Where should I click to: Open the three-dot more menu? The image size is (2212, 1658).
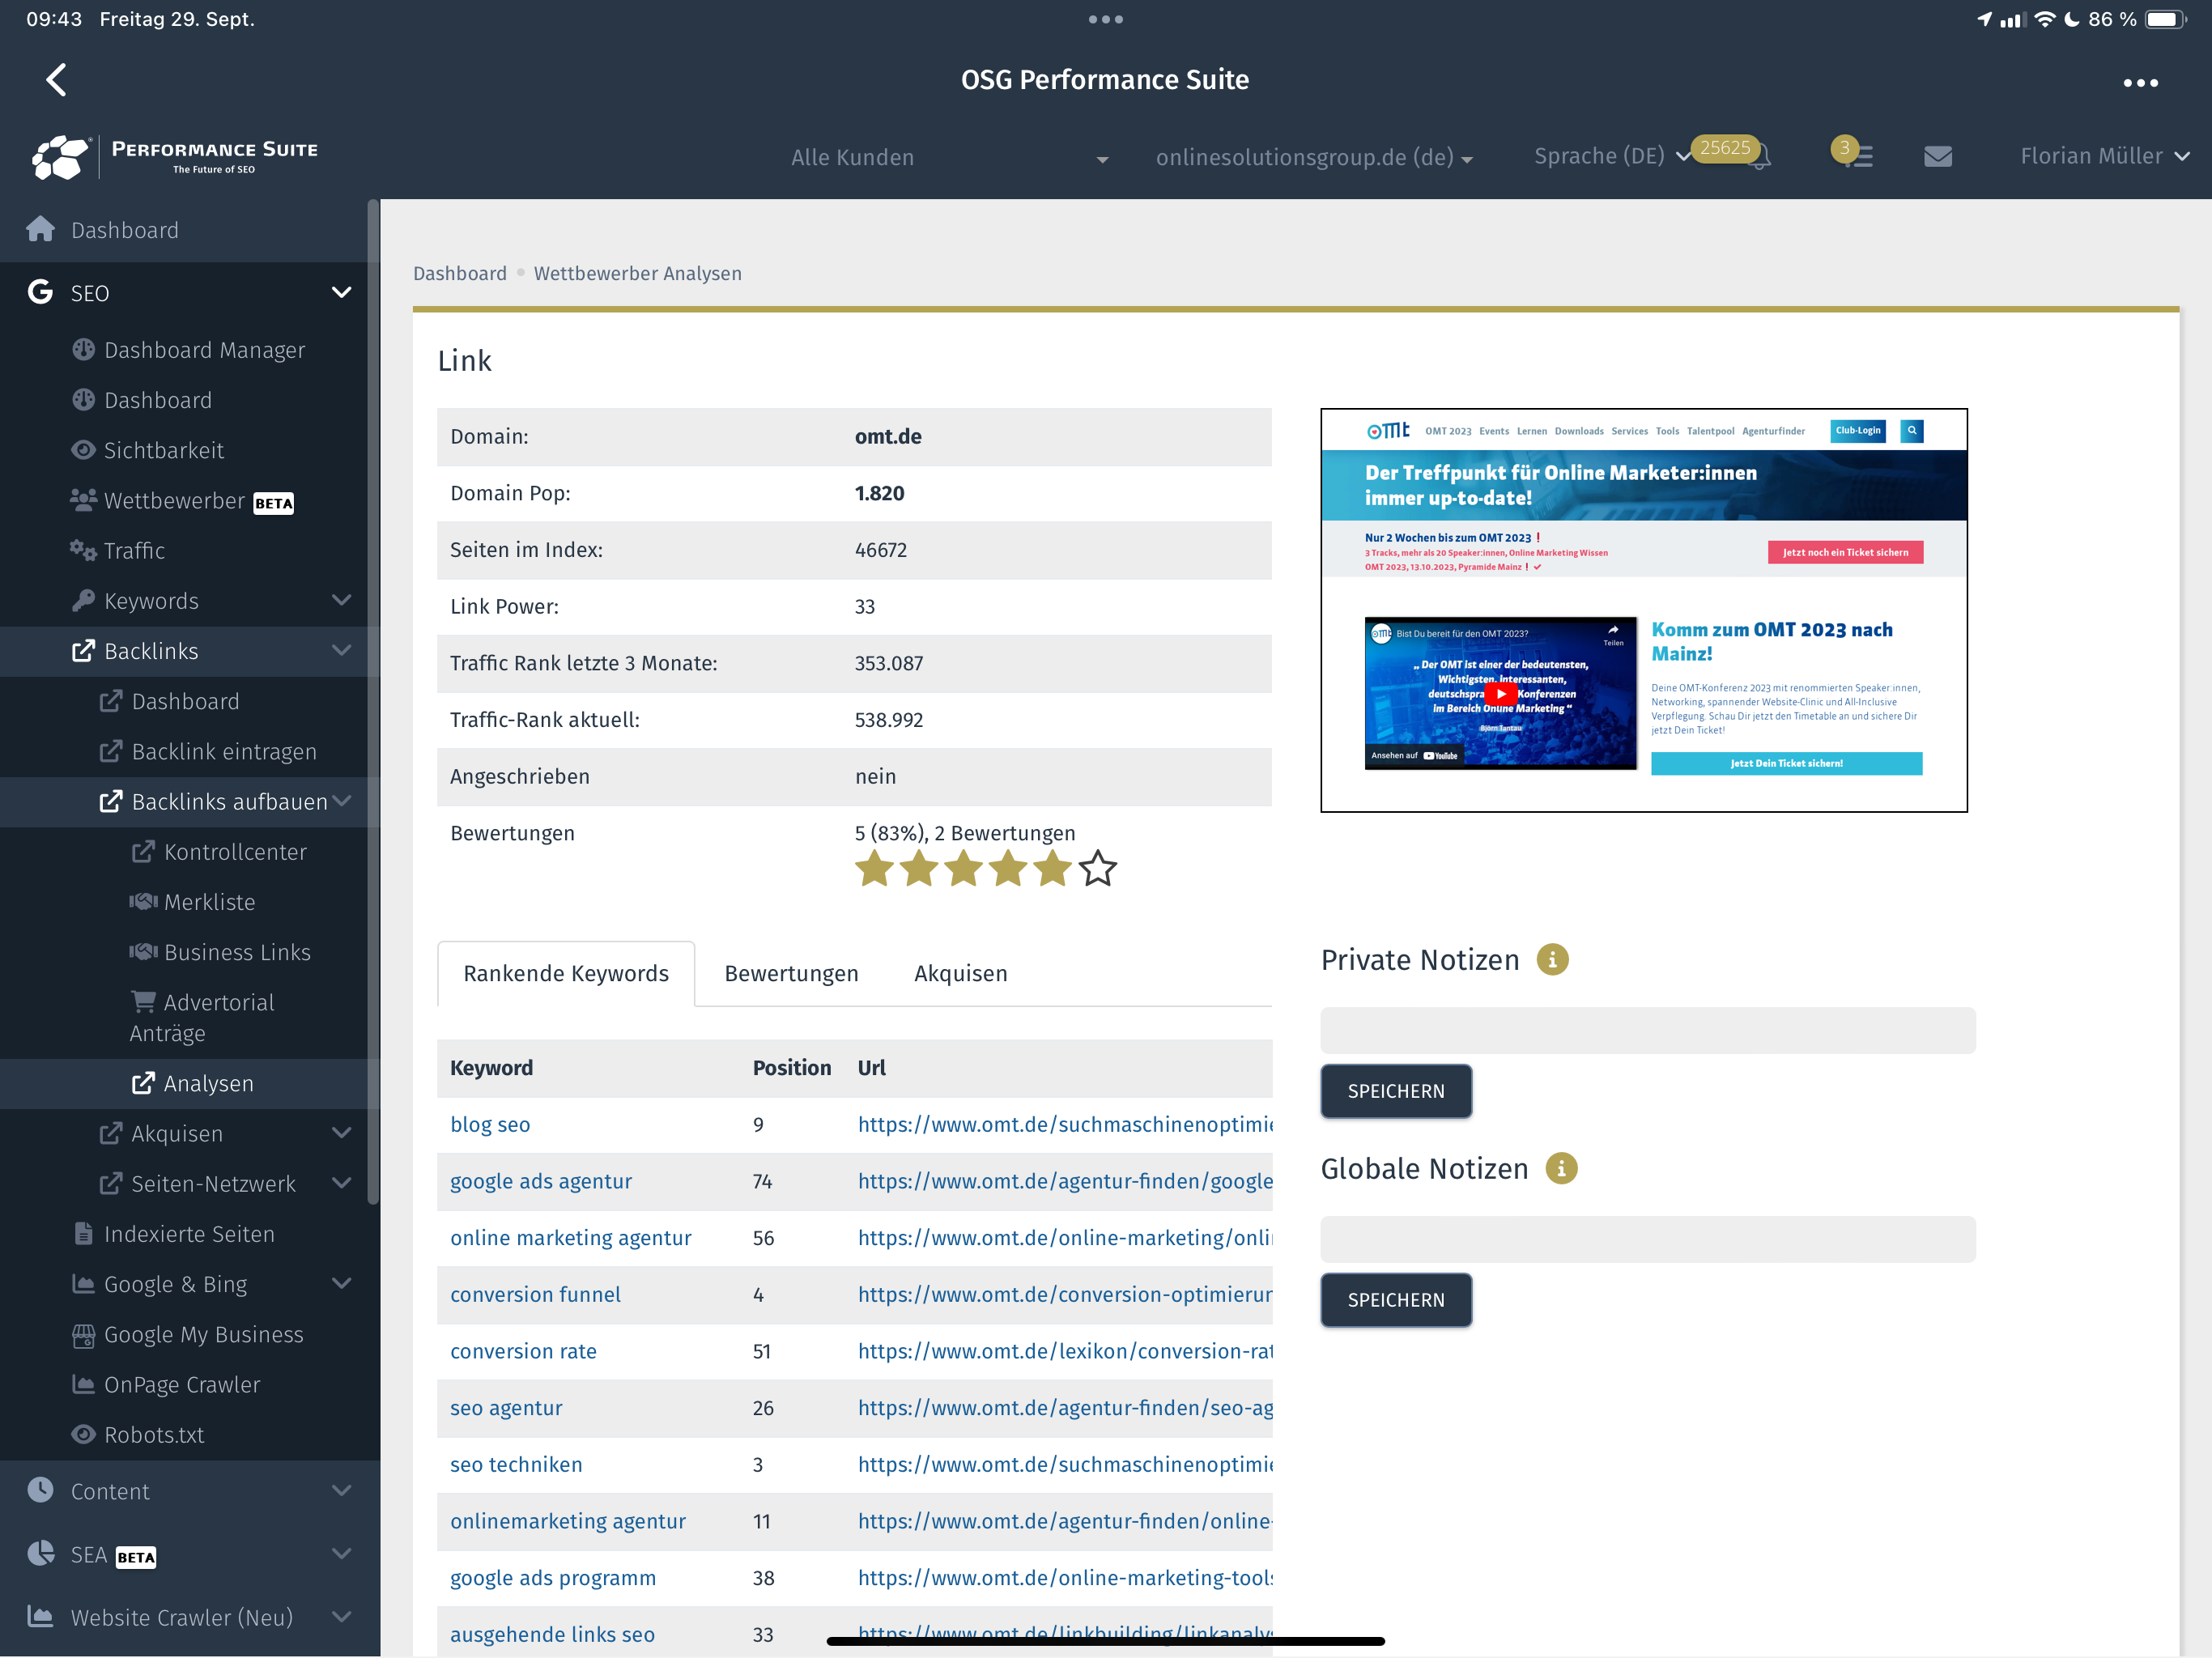pos(2140,82)
